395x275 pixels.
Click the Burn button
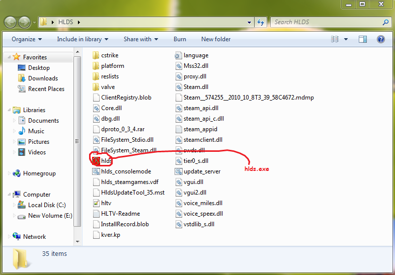pyautogui.click(x=180, y=39)
